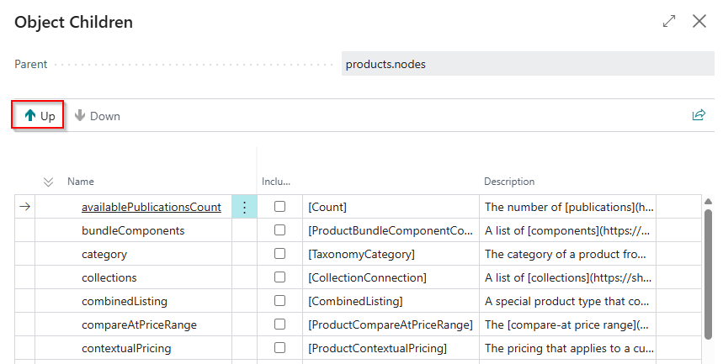Click the row selector arrow of availablePublicationsCount
The image size is (723, 364).
click(25, 207)
